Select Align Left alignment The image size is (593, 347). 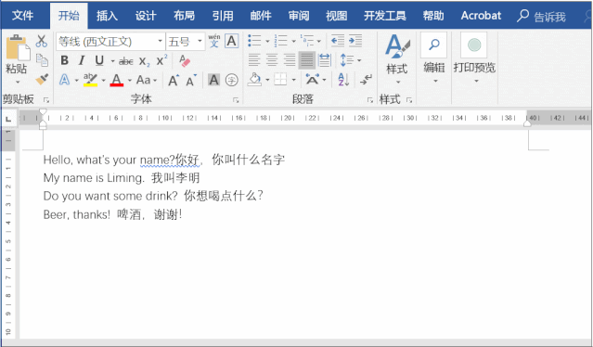coord(254,59)
